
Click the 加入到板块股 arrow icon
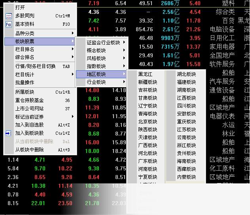(x=8, y=133)
